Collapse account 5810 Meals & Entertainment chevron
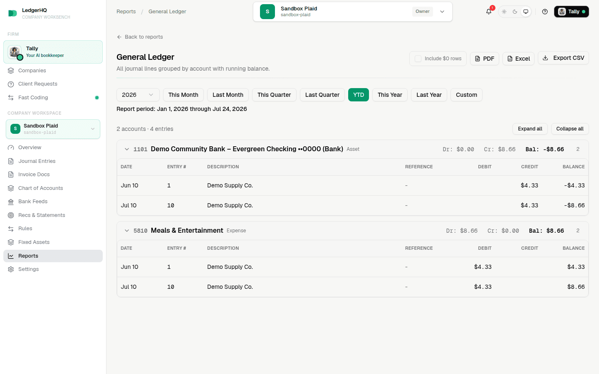This screenshot has height=374, width=599. (x=127, y=231)
